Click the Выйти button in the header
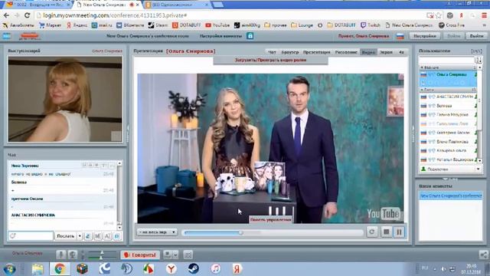Screen dimensions: 490x276 tap(476, 36)
